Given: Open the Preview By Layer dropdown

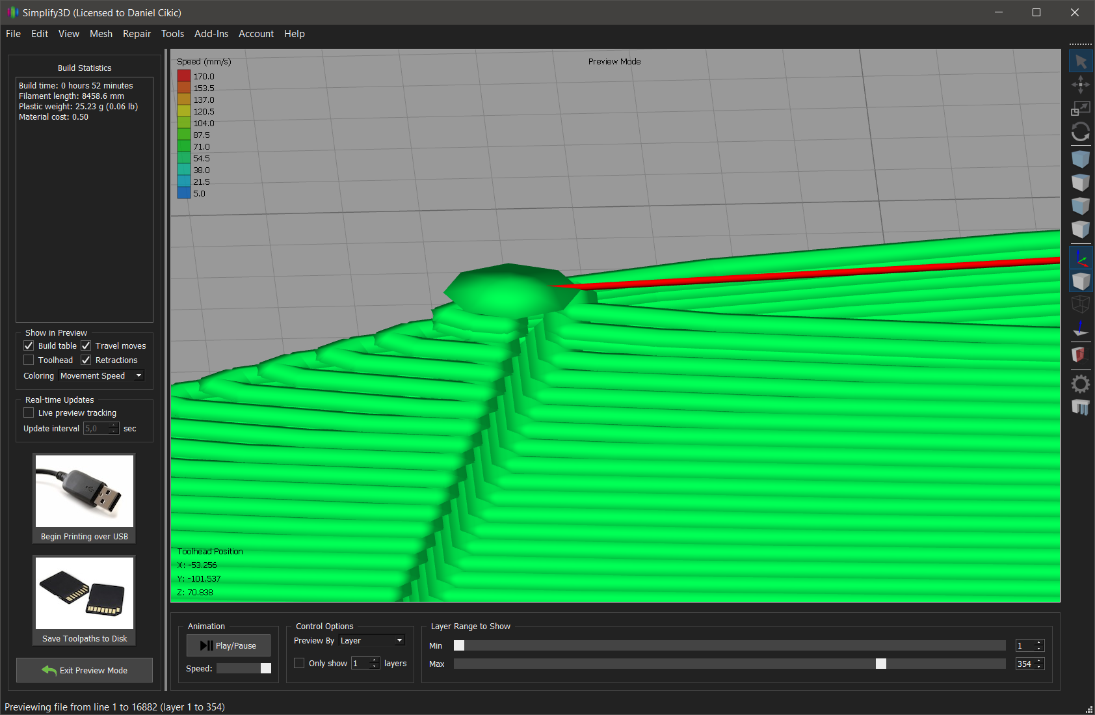Looking at the screenshot, I should point(371,640).
